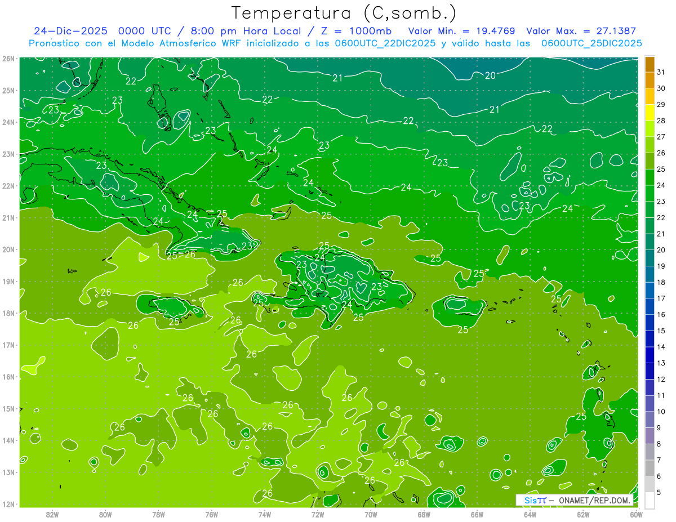Click latitude axis label '23N'

click(x=8, y=154)
